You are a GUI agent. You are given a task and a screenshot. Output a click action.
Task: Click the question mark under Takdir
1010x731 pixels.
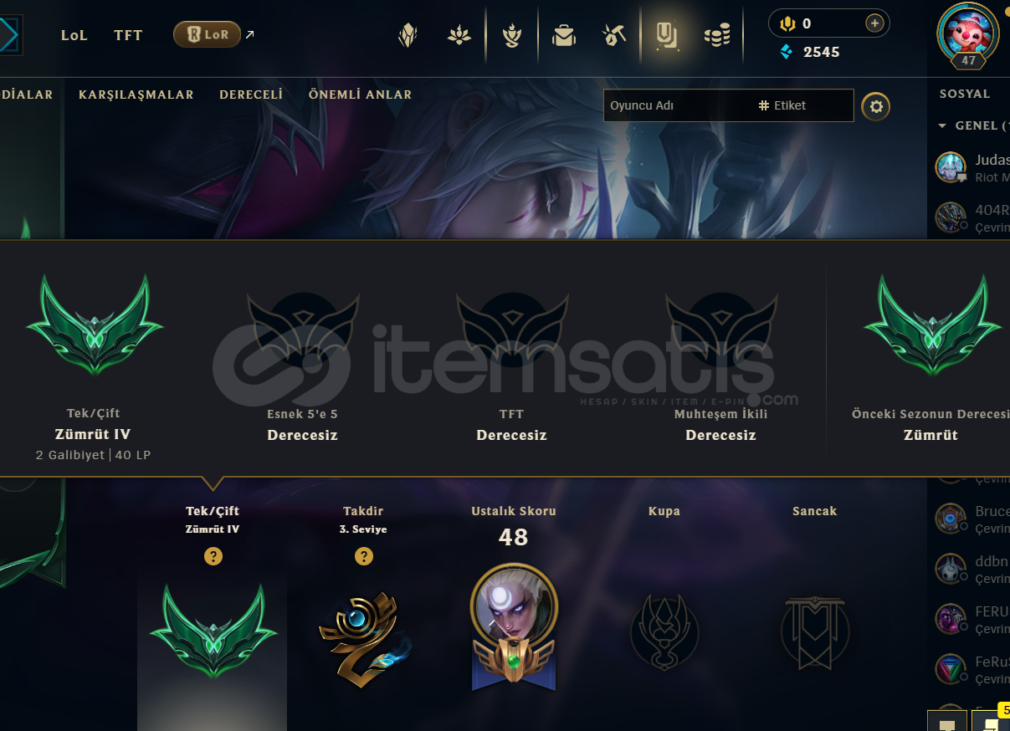tap(364, 556)
